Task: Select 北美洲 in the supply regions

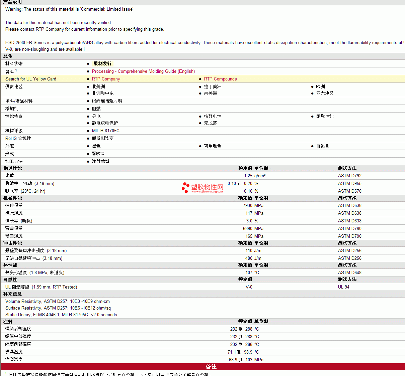Action: tap(98, 86)
